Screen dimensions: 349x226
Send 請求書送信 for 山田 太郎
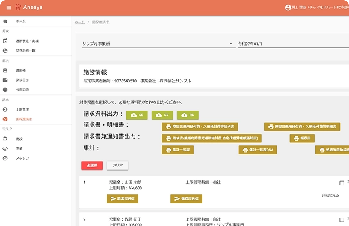[x=122, y=198]
